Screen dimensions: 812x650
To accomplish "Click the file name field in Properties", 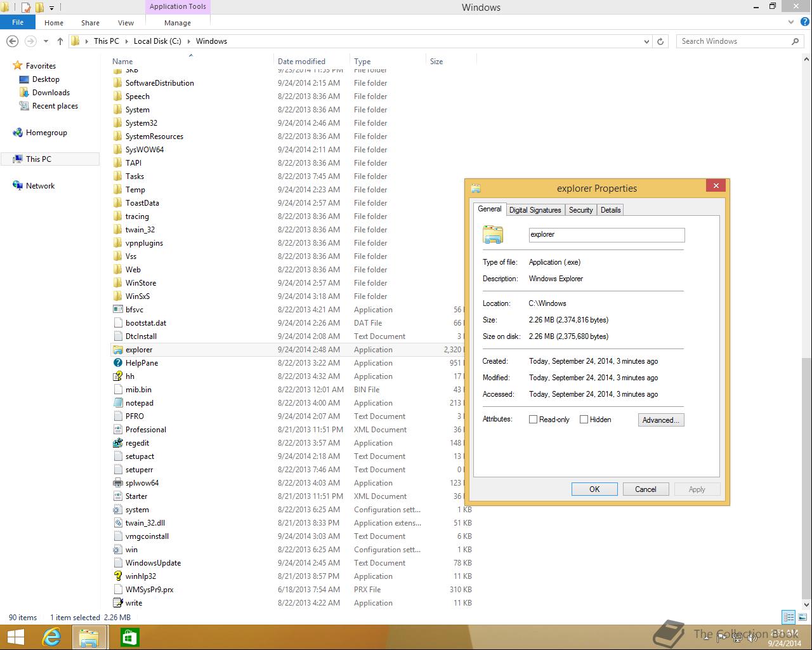I will 607,235.
